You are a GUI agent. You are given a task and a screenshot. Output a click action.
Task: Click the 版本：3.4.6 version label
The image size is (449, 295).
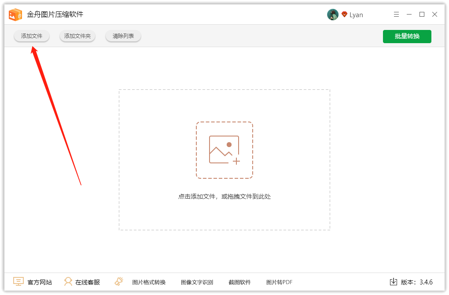[416, 282]
